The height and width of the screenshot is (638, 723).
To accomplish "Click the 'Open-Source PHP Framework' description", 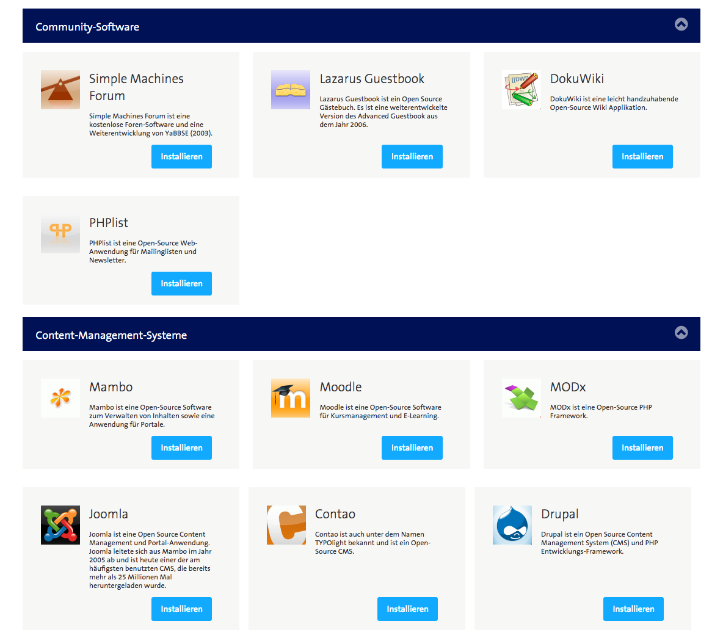I will tap(601, 411).
